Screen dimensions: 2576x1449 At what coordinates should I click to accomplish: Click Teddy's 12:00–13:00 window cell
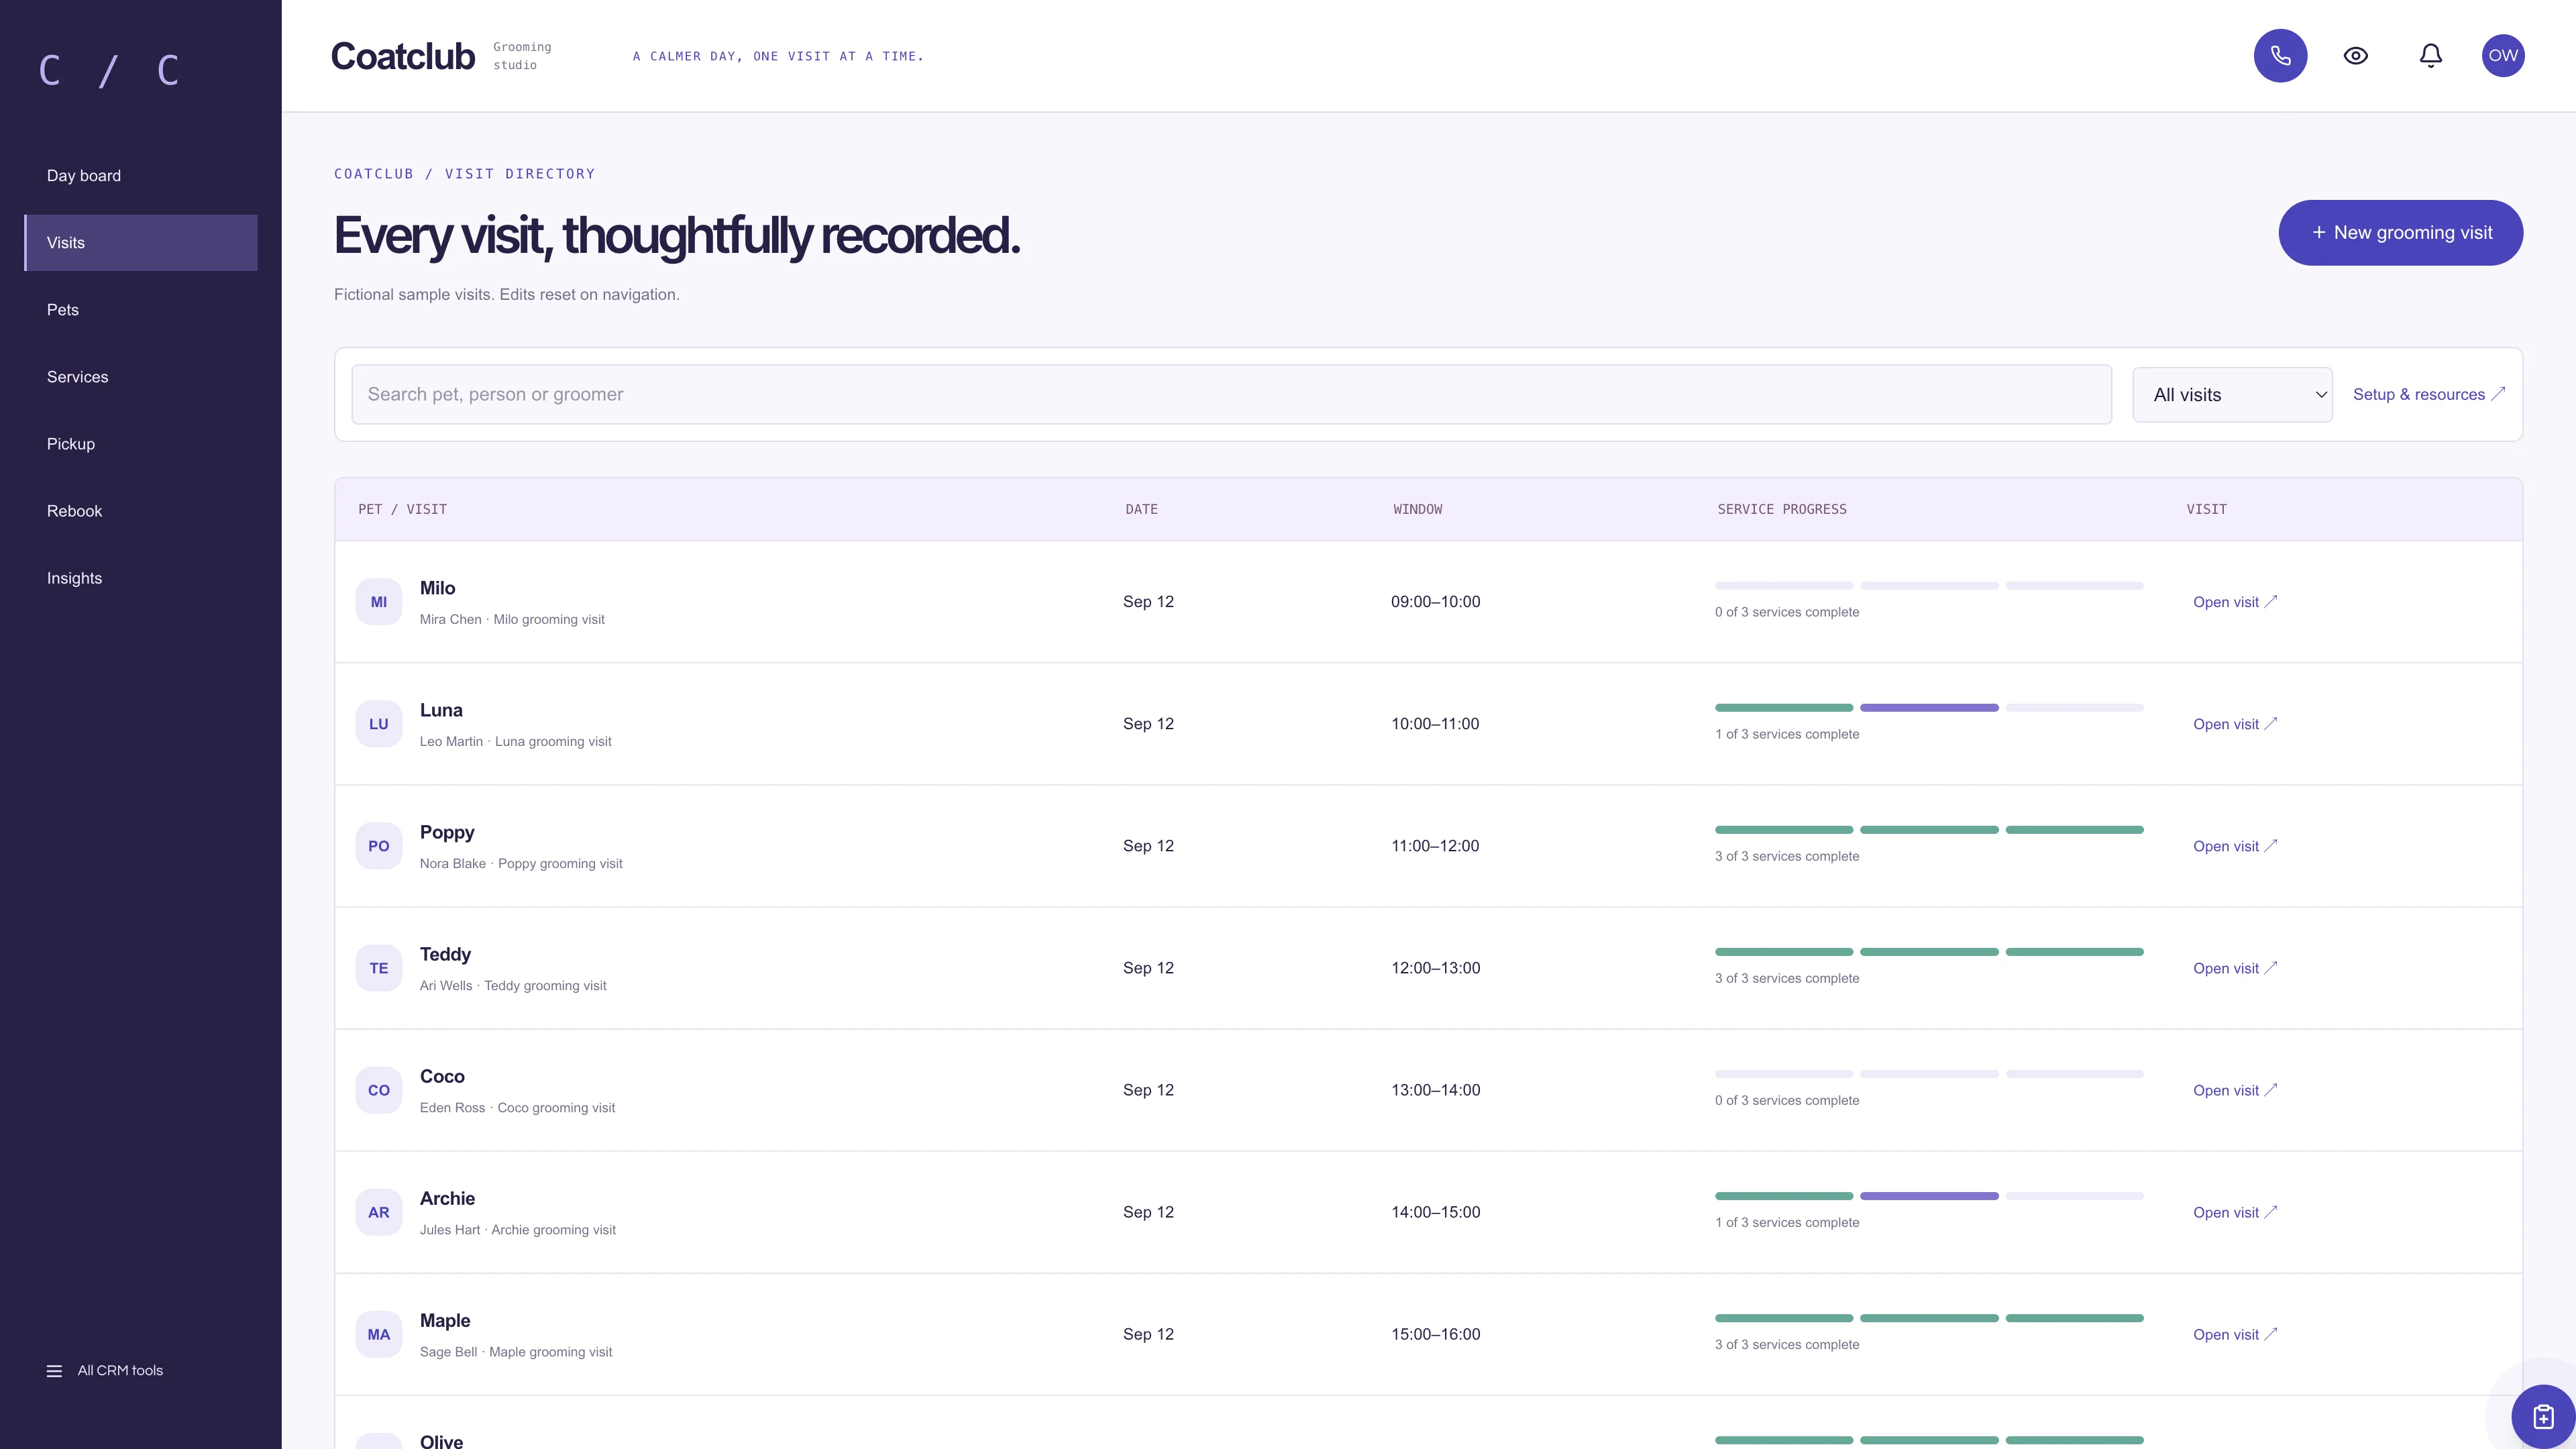tap(1436, 968)
